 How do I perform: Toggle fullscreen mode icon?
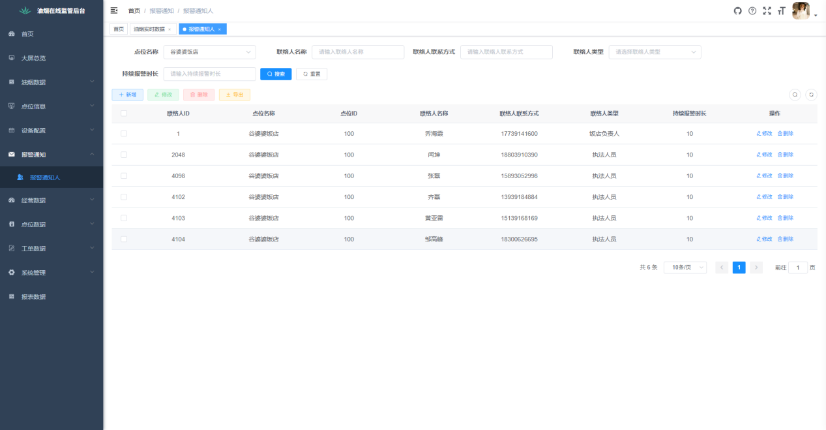[767, 10]
